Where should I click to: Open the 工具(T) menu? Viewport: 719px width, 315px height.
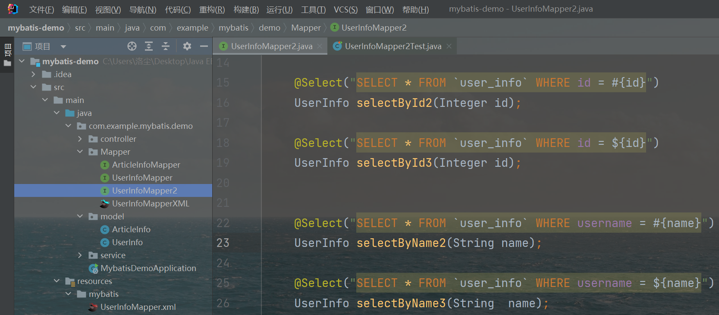coord(313,9)
